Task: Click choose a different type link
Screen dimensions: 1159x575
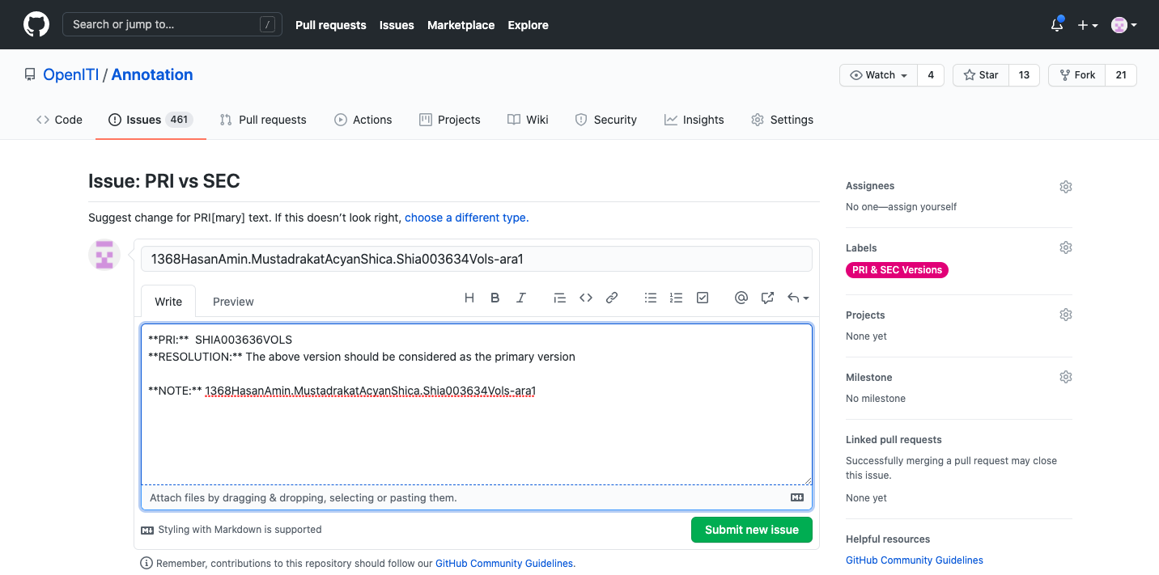Action: click(467, 218)
